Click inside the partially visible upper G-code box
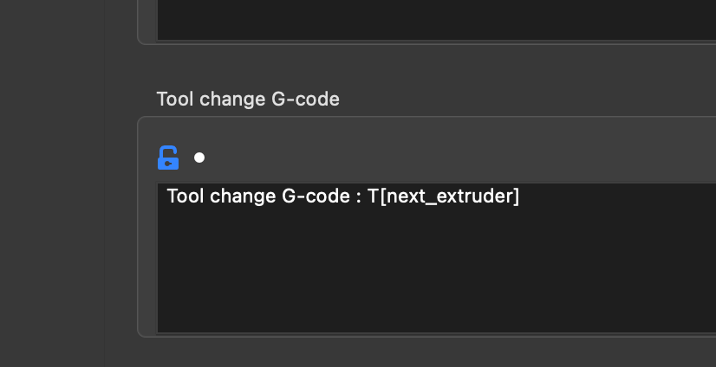The width and height of the screenshot is (716, 367). (x=436, y=20)
